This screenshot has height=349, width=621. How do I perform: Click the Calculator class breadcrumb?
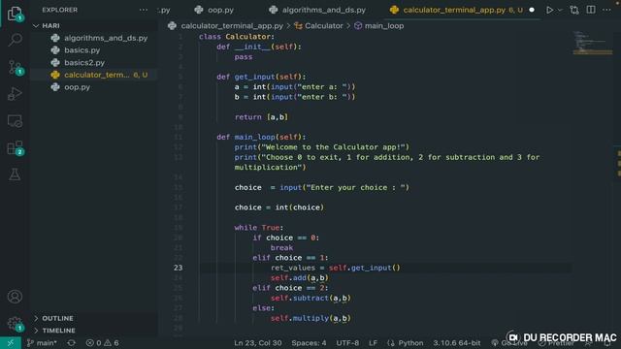click(319, 26)
